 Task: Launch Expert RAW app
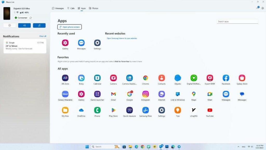pos(210,78)
